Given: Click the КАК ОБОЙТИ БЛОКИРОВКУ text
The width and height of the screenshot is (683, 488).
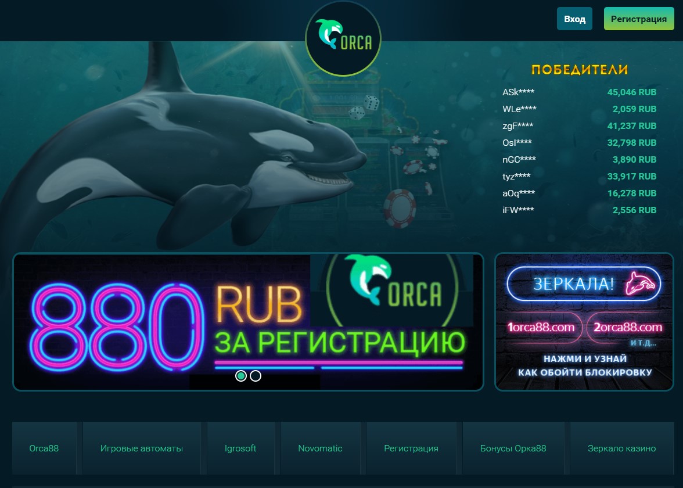Looking at the screenshot, I should pos(585,372).
